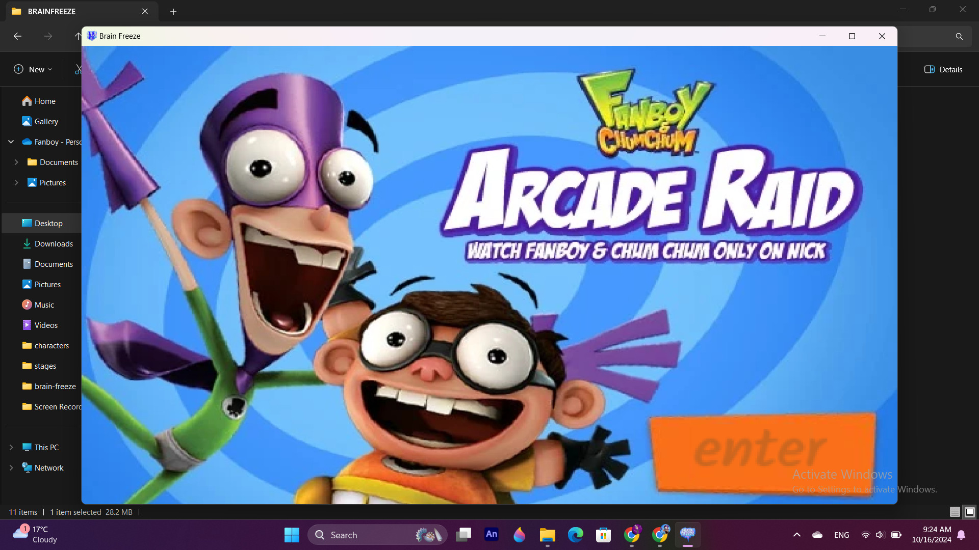Screen dimensions: 979x550
Task: Click the Brain Freeze app icon on the taskbar
Action: coord(688,535)
